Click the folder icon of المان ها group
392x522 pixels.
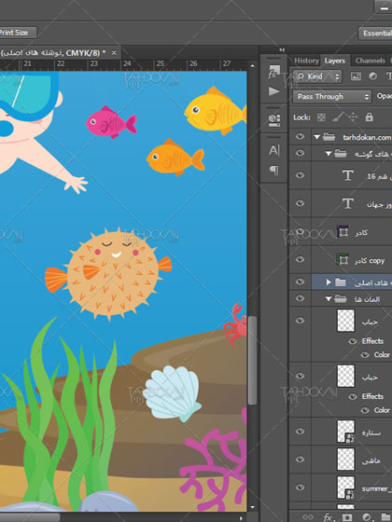click(341, 298)
